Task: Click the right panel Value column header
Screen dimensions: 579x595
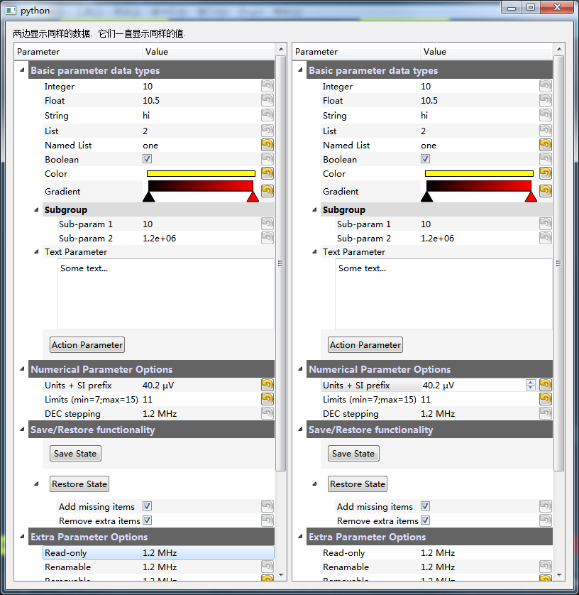Action: click(487, 52)
